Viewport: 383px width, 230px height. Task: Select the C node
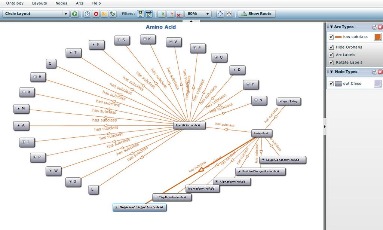point(51,64)
